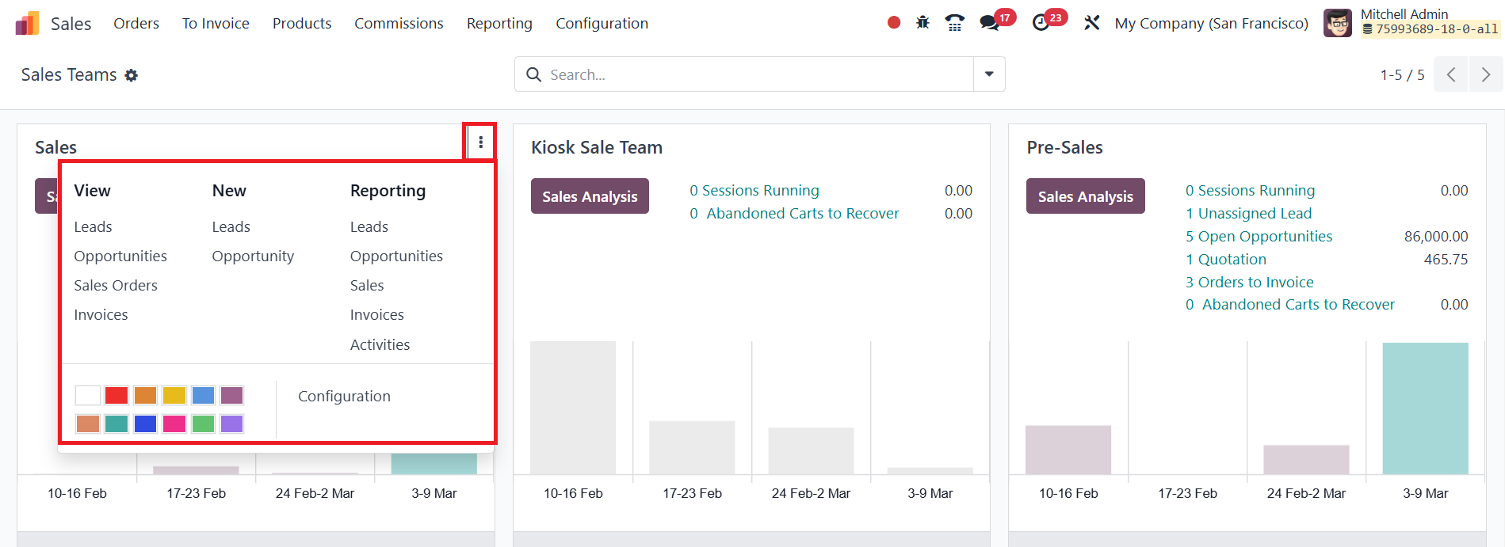Click Sales Analysis button on Kiosk Sale Team
This screenshot has height=547, width=1505.
pos(590,196)
